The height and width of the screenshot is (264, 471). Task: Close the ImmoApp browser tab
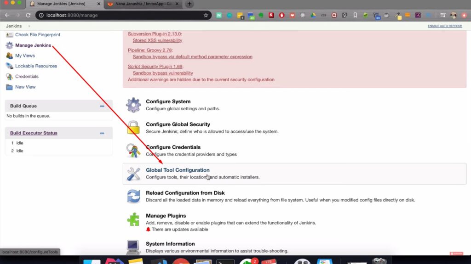point(177,4)
